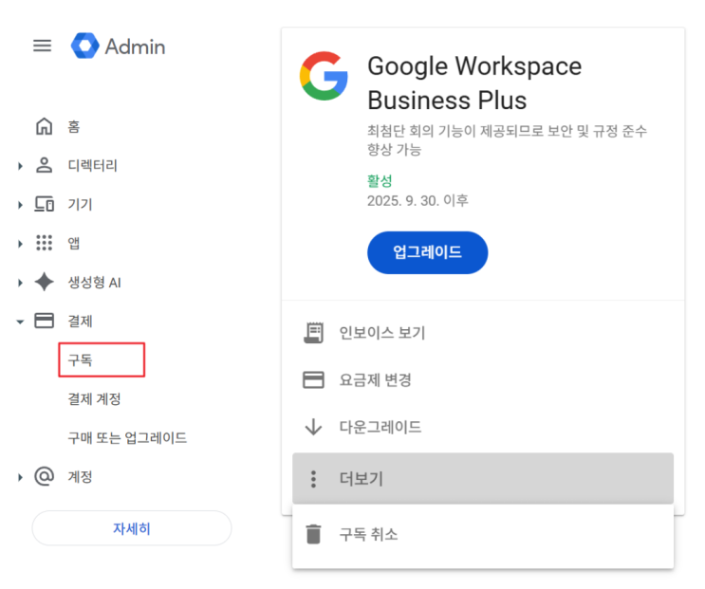Click the blue 업그레이드 button
This screenshot has height=589, width=705.
point(428,252)
